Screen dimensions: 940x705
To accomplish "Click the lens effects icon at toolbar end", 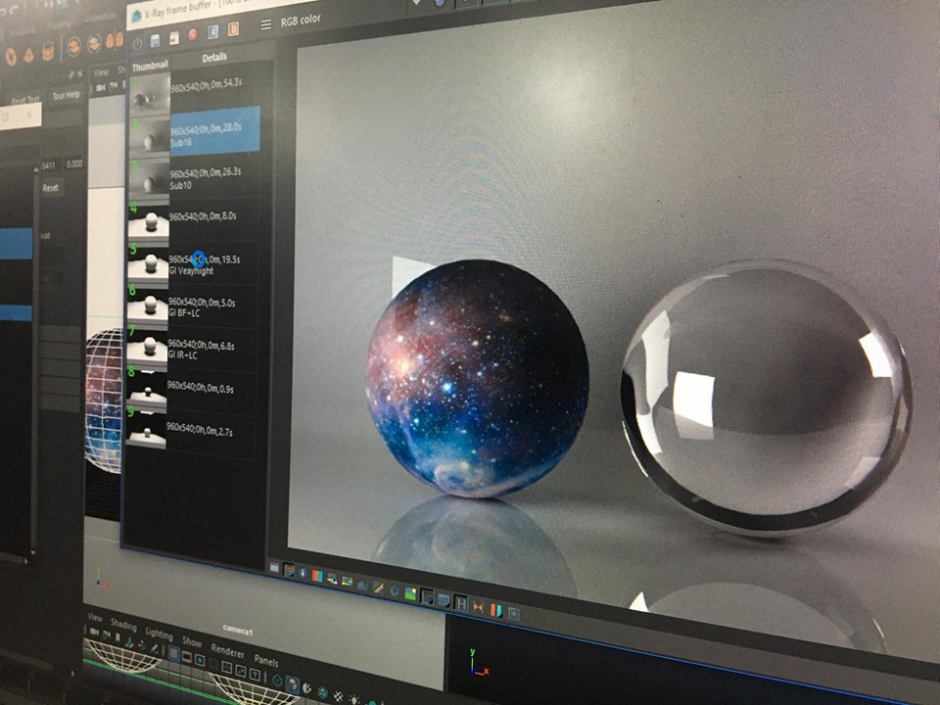I will point(513,614).
